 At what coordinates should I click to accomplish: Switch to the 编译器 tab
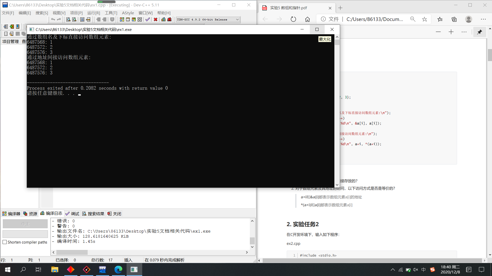click(11, 214)
